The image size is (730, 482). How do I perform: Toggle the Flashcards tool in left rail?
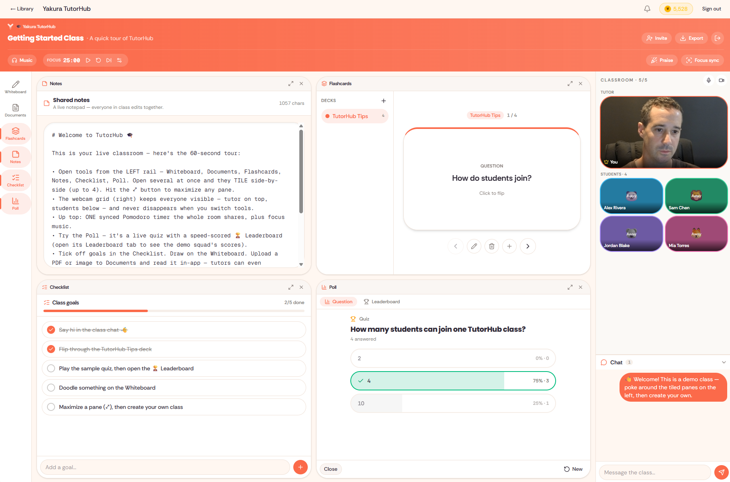15,133
